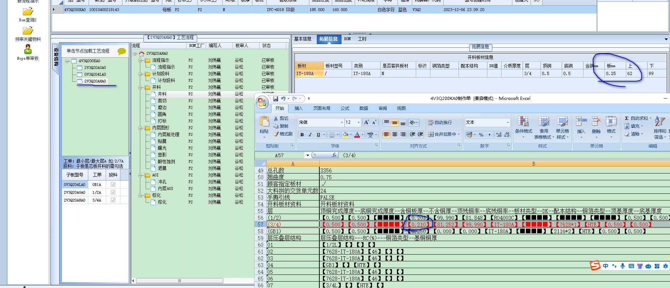The width and height of the screenshot is (670, 288).
Task: Switch to the 页面布局 ribbon tab
Action: pyautogui.click(x=321, y=108)
